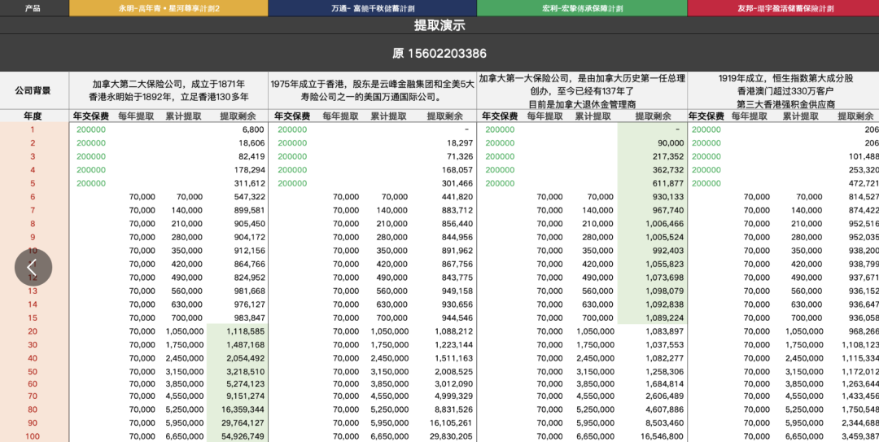879x442 pixels.
Task: Select the blue 万通 富饒千秋 plan header
Action: point(372,8)
